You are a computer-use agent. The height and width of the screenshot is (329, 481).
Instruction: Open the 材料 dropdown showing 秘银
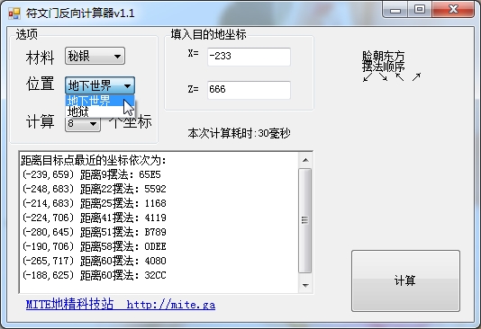pos(95,56)
